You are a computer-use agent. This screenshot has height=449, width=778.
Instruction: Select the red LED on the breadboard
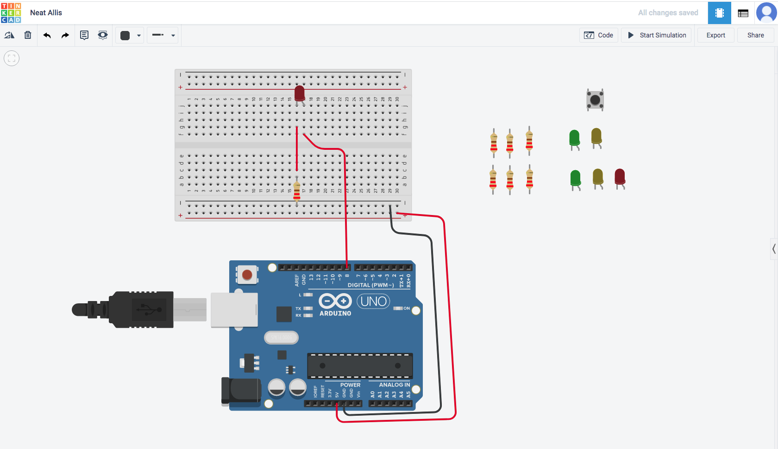(x=300, y=94)
